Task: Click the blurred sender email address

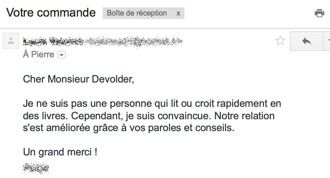Action: (x=134, y=41)
